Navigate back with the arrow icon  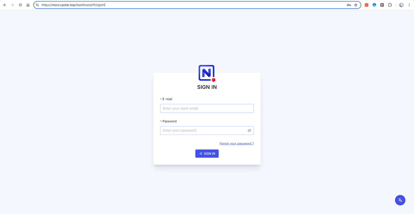tap(5, 5)
